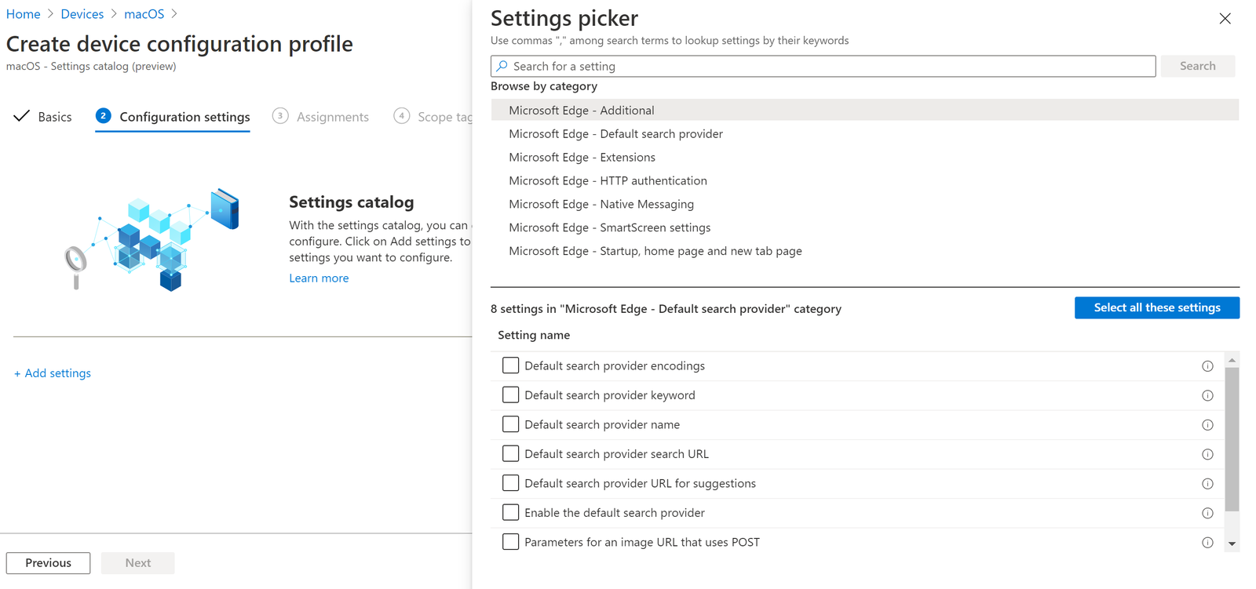Go to Devices in the breadcrumb
This screenshot has height=589, width=1256.
(82, 14)
